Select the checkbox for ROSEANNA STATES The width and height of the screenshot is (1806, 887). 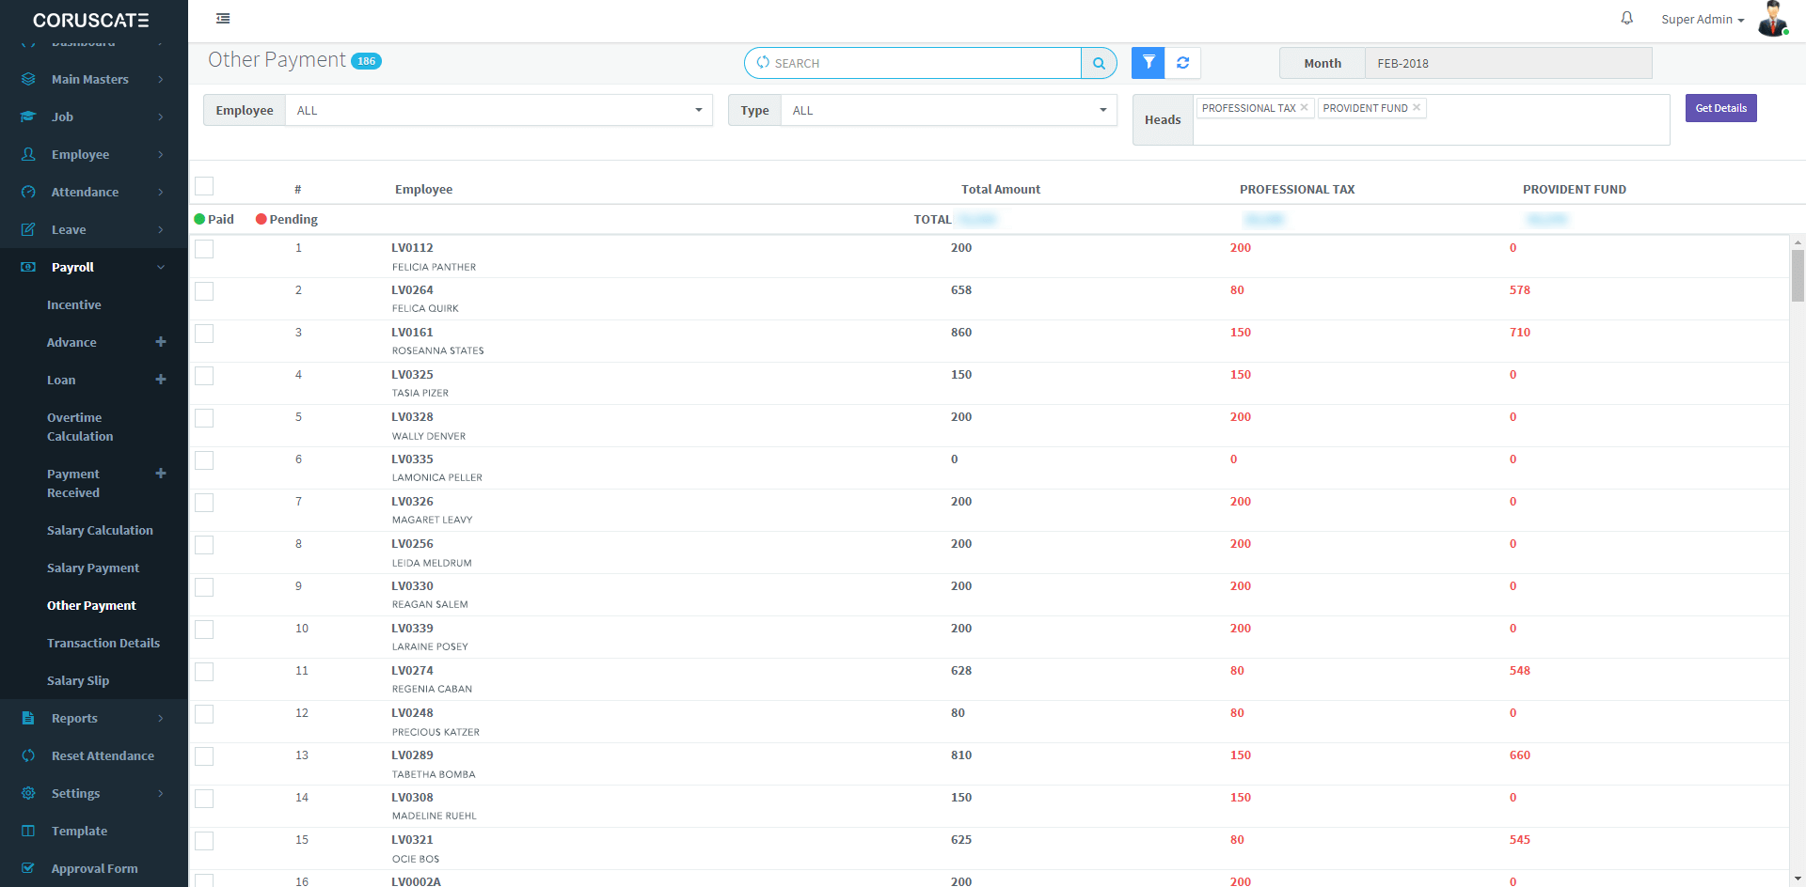click(x=204, y=334)
